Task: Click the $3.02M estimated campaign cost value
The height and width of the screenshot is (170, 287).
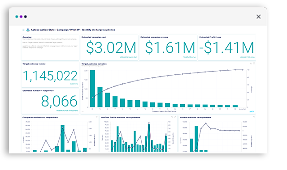Action: tap(111, 48)
